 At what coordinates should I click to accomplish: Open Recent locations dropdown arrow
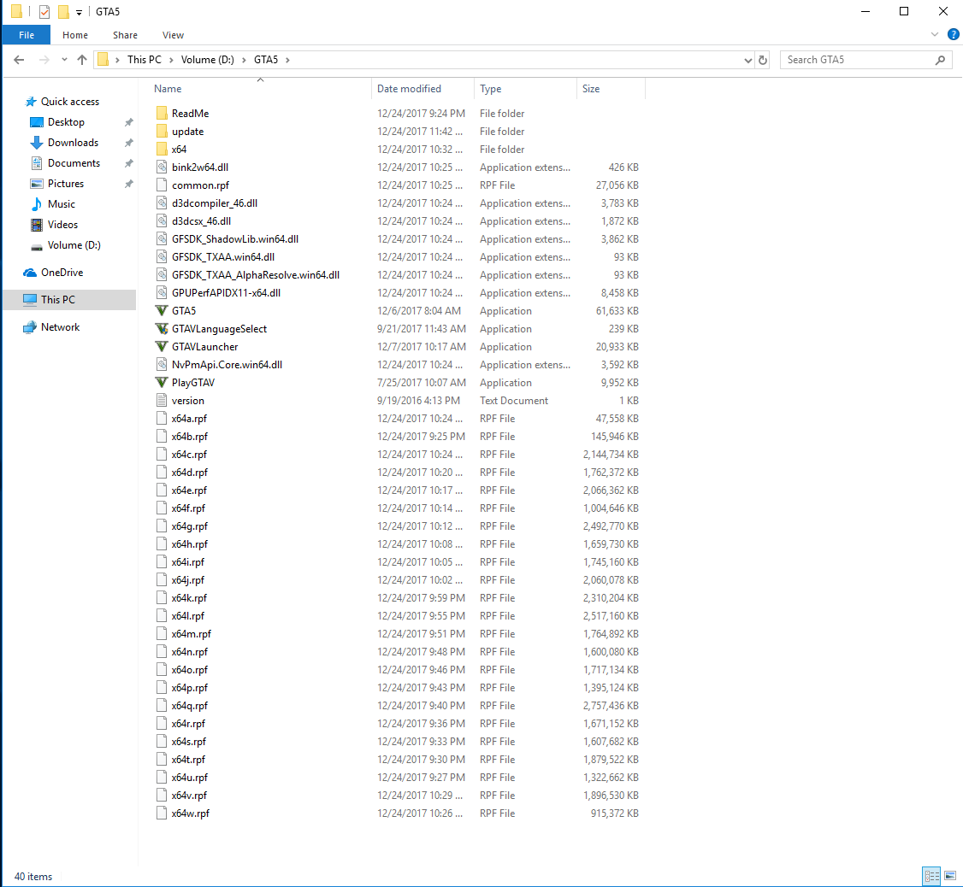[x=64, y=60]
